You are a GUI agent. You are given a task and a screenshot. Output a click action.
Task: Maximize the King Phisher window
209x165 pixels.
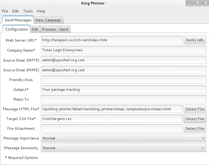[197, 3]
